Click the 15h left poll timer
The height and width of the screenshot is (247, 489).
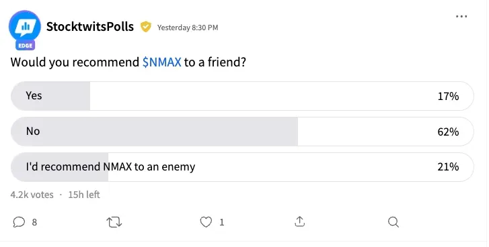pos(84,195)
